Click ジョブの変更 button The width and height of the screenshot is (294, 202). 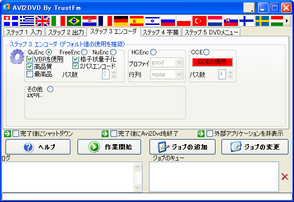pos(255,147)
